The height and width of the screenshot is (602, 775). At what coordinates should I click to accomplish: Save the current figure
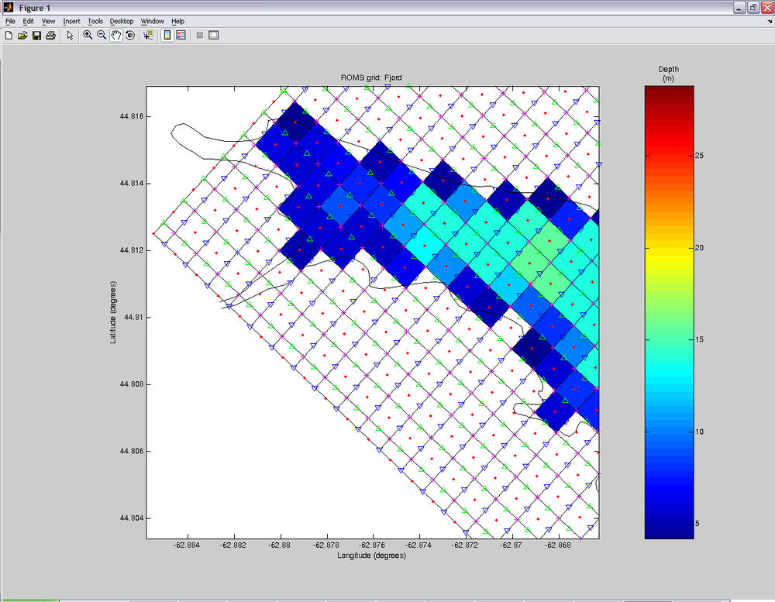(x=36, y=35)
